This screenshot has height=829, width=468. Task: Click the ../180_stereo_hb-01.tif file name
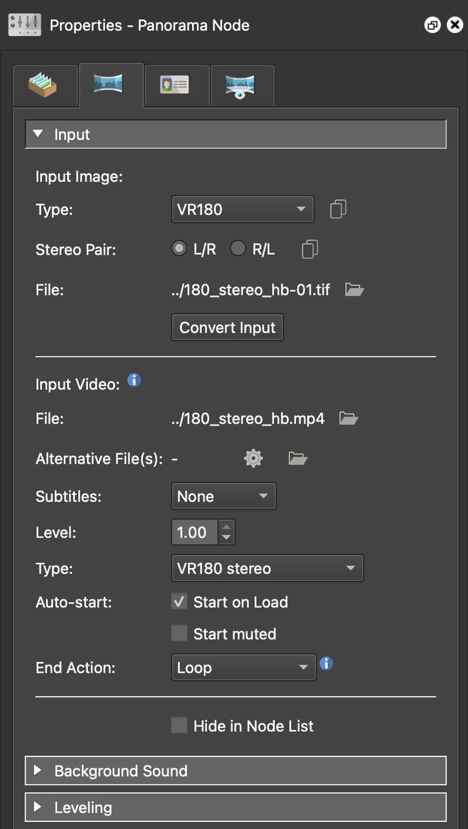(250, 290)
